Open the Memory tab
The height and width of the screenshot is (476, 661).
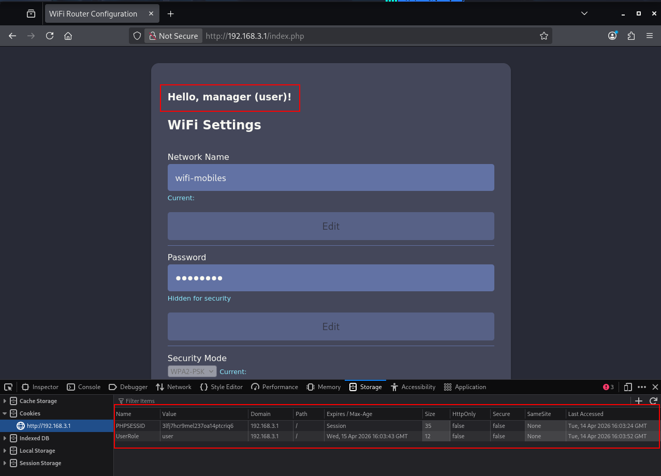pos(324,387)
